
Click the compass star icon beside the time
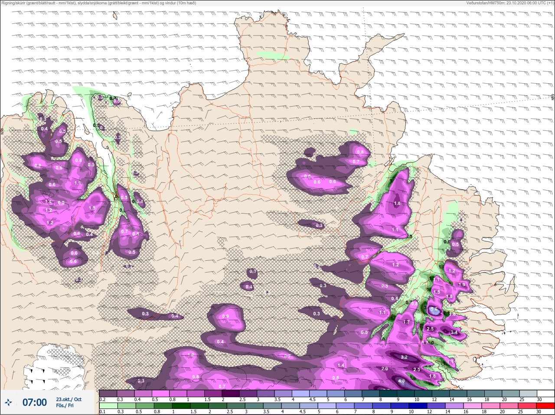coord(9,402)
